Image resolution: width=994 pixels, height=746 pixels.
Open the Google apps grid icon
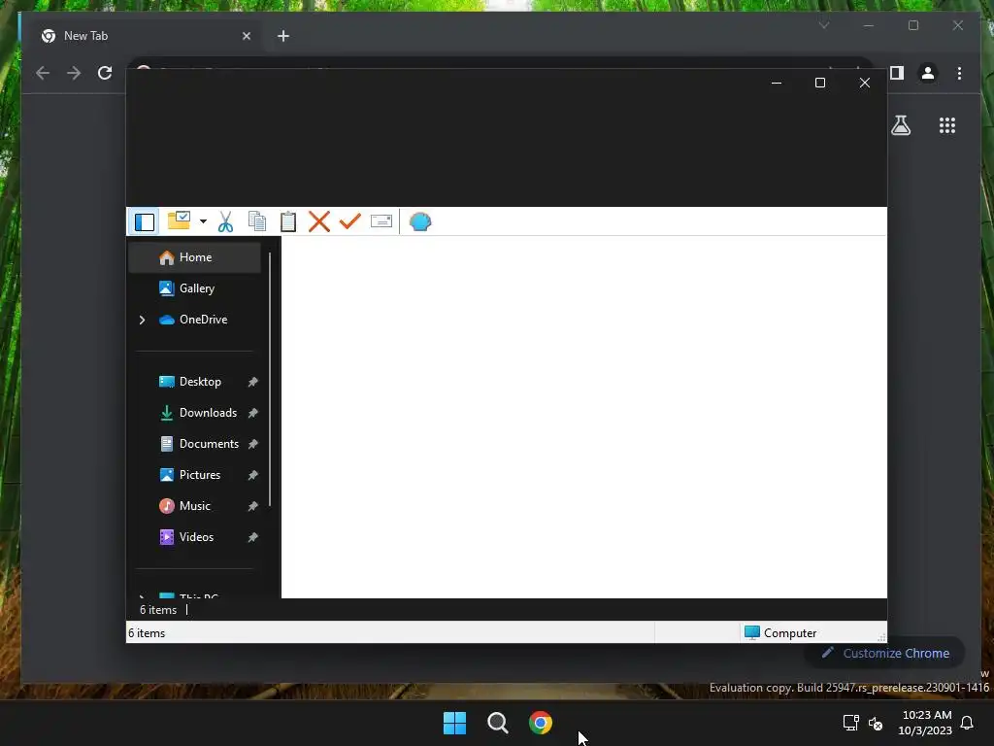click(947, 125)
